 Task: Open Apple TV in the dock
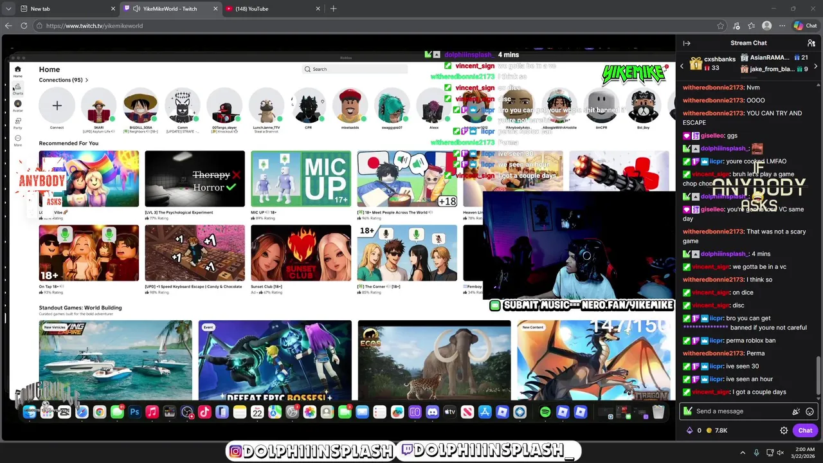tap(449, 412)
